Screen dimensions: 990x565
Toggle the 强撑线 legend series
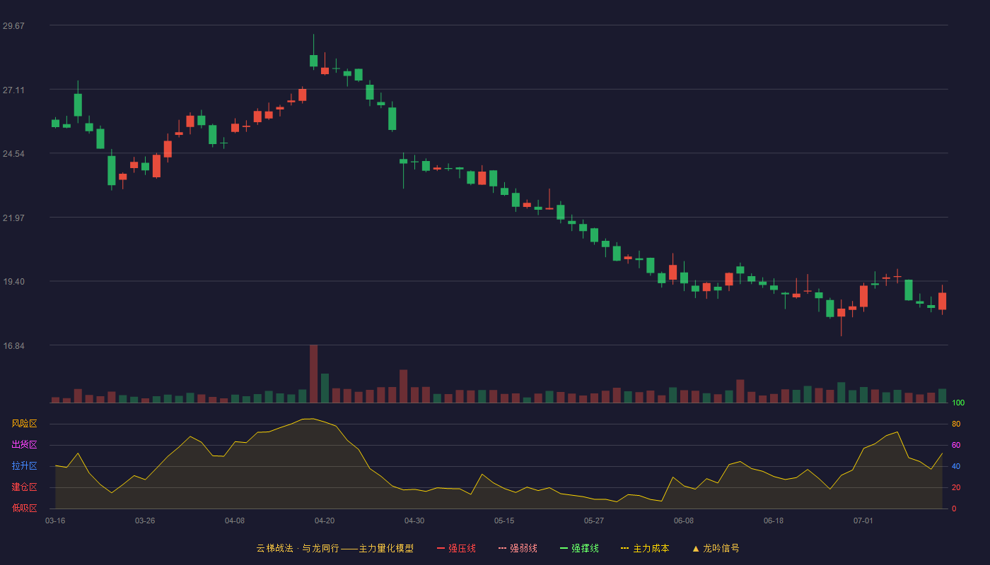(579, 548)
